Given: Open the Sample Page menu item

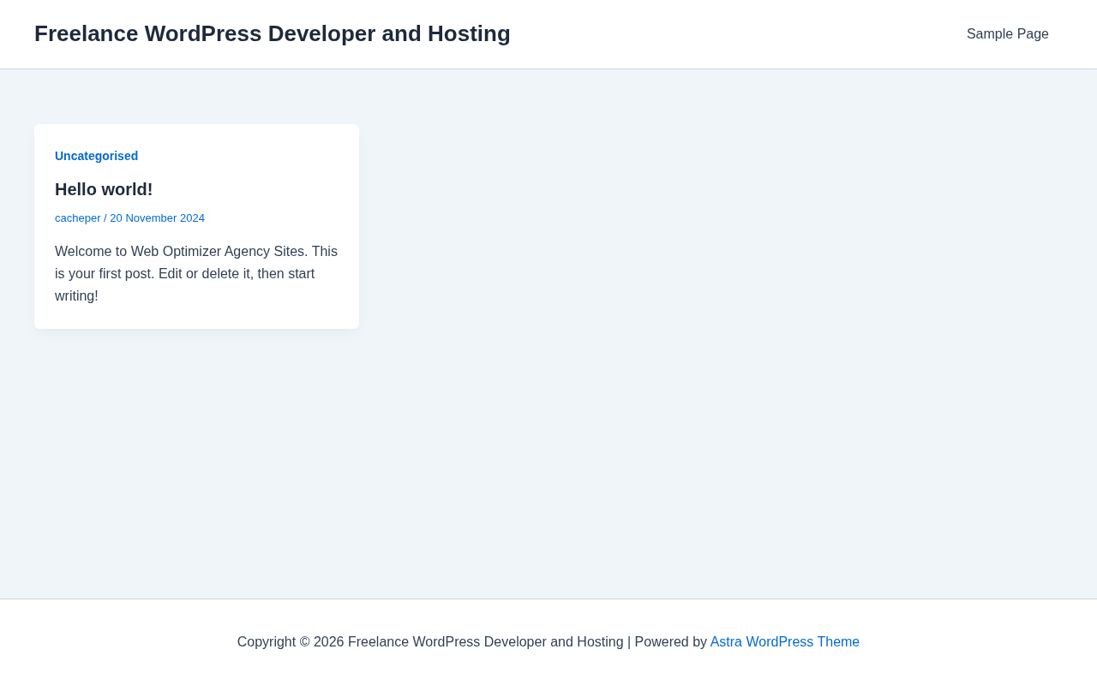Looking at the screenshot, I should point(1007,34).
